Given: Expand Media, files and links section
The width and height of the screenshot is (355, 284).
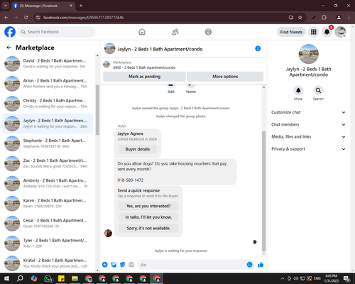Looking at the screenshot, I should 308,136.
